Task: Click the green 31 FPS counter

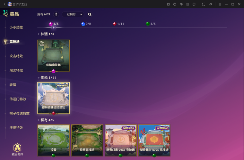Action: tap(5, 12)
